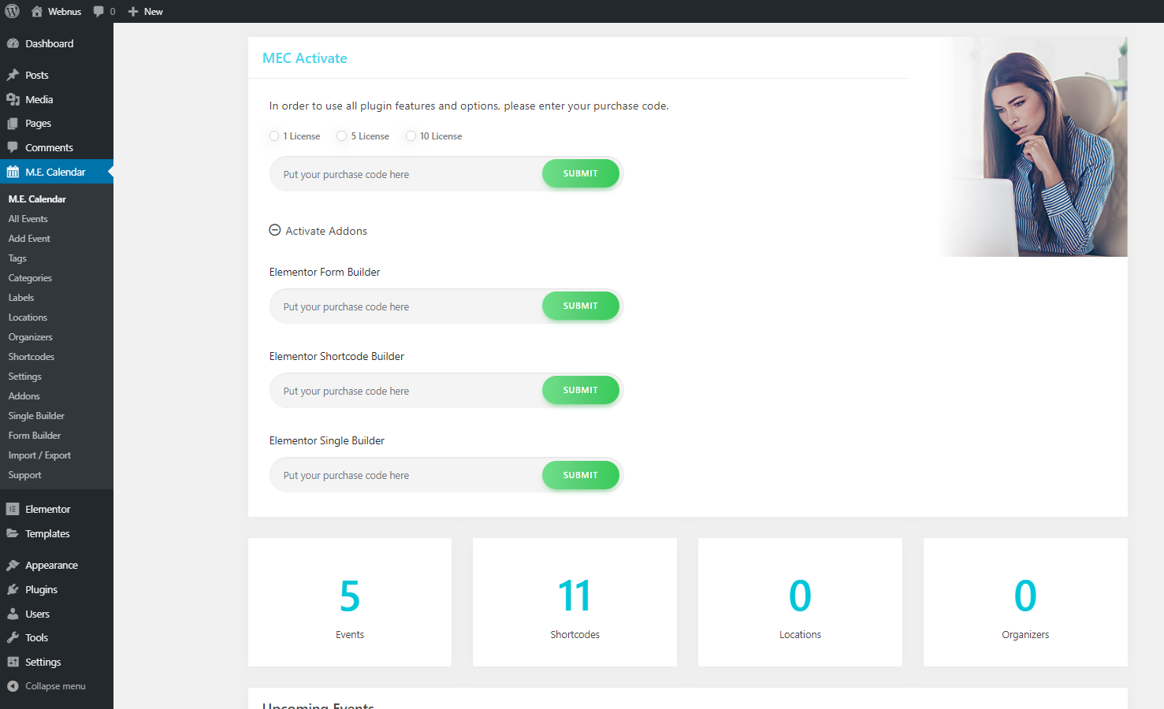The width and height of the screenshot is (1164, 709).
Task: Click the Tools wrench icon
Action: [x=13, y=637]
